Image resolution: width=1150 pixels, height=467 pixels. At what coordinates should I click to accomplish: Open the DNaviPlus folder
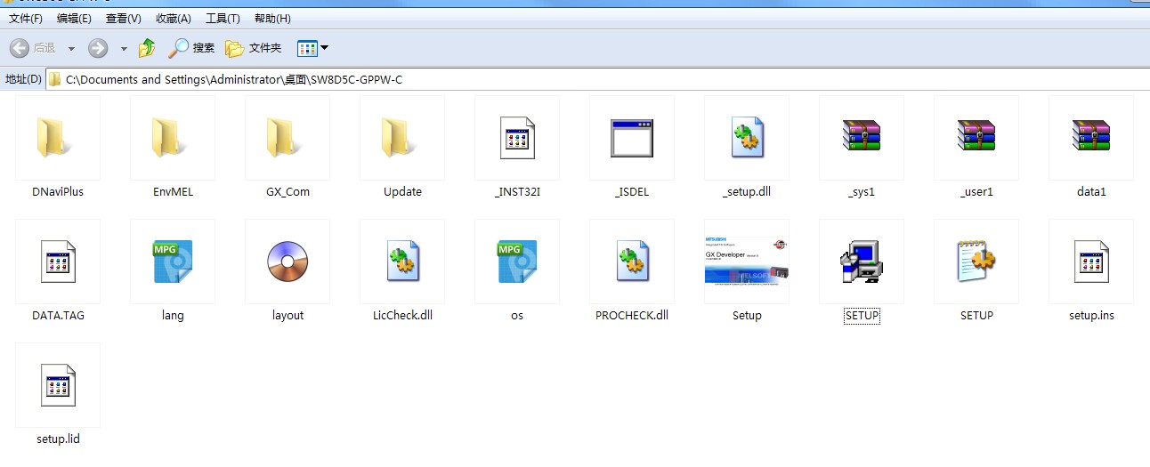click(x=58, y=139)
